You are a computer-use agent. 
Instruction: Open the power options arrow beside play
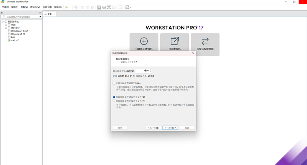coord(70,7)
